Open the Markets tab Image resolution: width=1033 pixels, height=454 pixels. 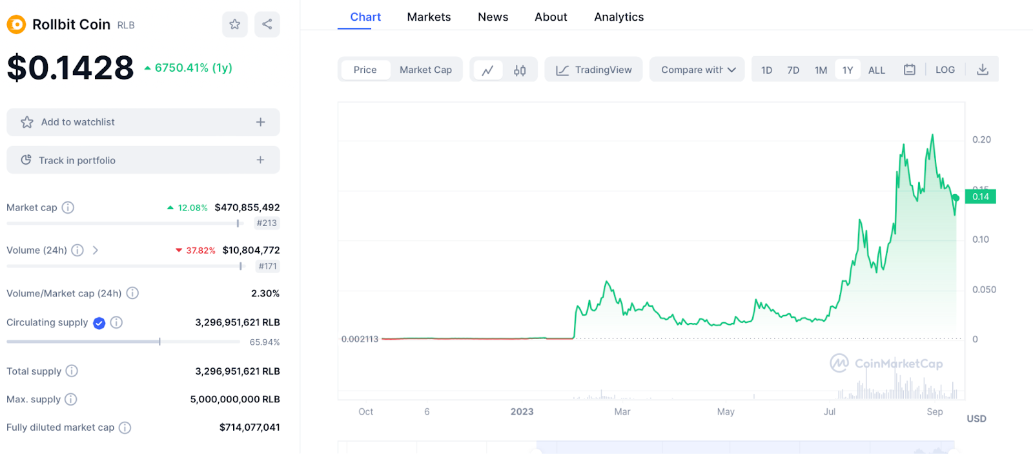pyautogui.click(x=429, y=17)
